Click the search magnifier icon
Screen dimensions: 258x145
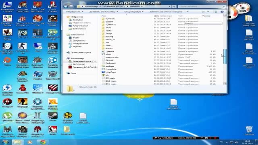[x=224, y=6]
